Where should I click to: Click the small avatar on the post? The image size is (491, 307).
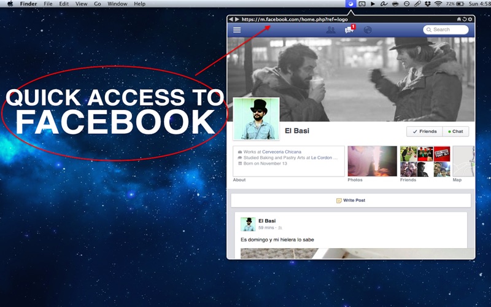click(248, 225)
